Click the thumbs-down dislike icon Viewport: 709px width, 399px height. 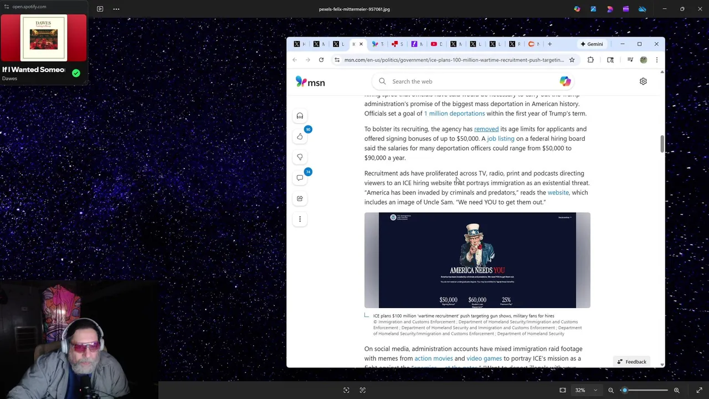[x=300, y=157]
